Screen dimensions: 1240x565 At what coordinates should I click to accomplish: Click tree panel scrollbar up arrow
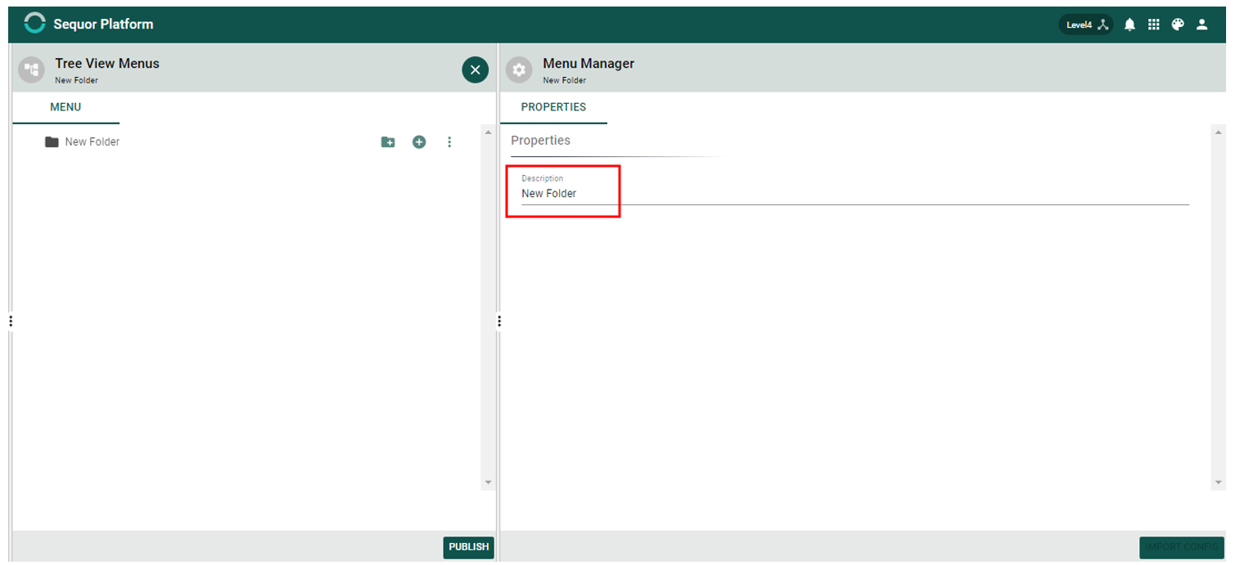tap(489, 132)
